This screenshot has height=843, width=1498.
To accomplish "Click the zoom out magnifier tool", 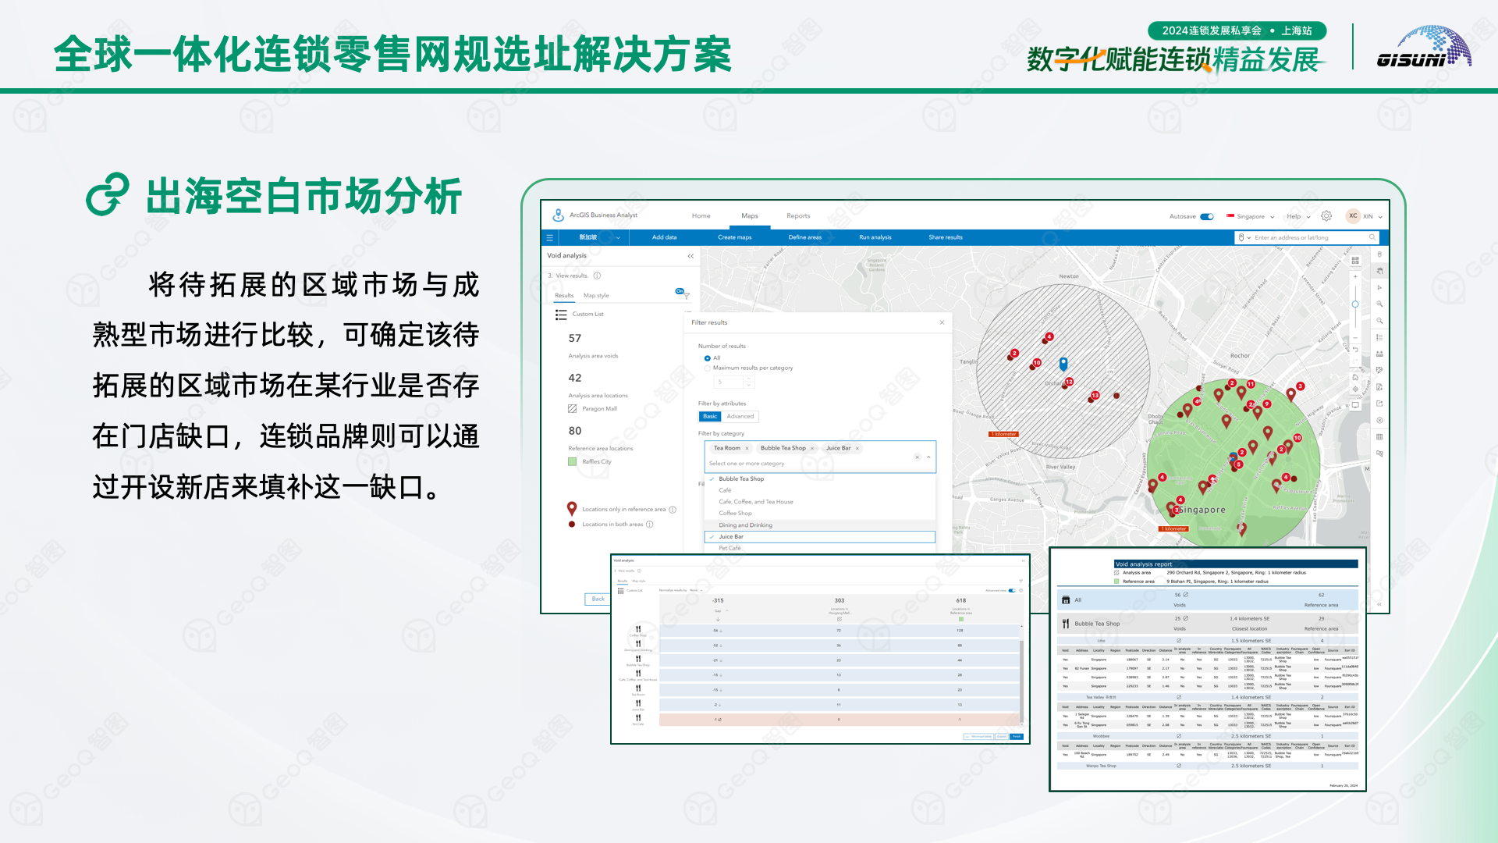I will (x=1379, y=321).
